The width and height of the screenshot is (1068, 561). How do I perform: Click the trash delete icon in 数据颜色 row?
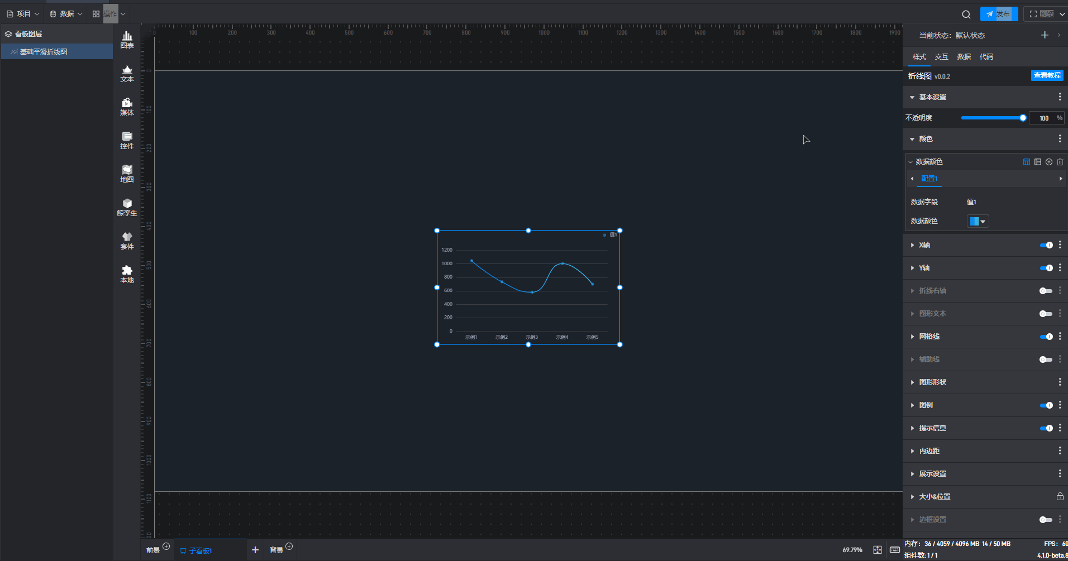tap(1060, 162)
